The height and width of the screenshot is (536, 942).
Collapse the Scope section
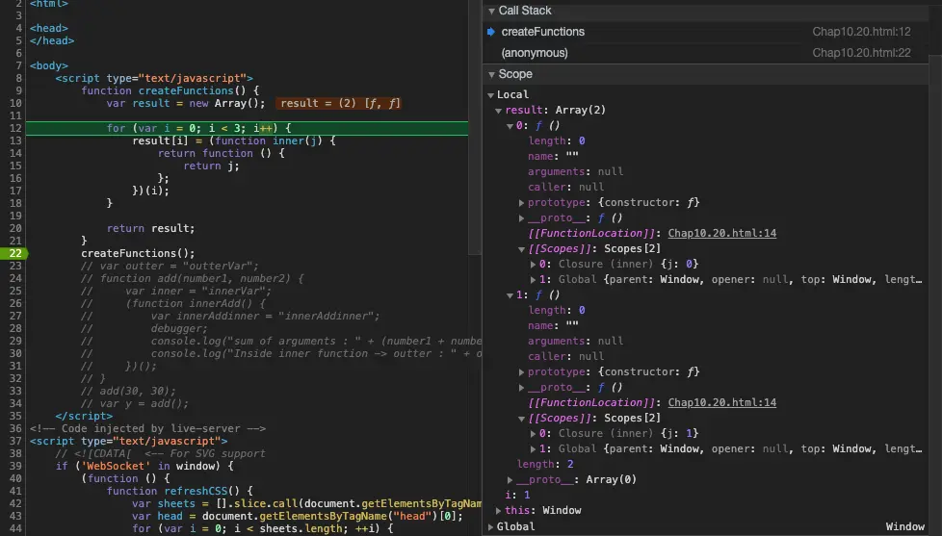pyautogui.click(x=491, y=74)
